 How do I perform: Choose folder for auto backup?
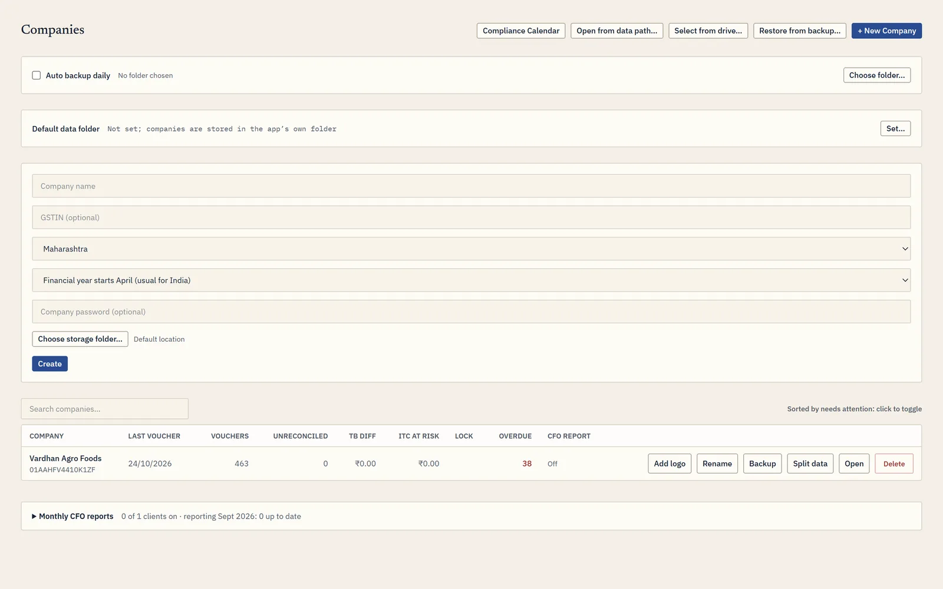pos(877,75)
